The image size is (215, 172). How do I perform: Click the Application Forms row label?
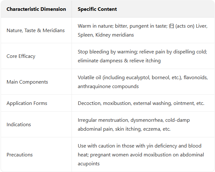[27, 103]
